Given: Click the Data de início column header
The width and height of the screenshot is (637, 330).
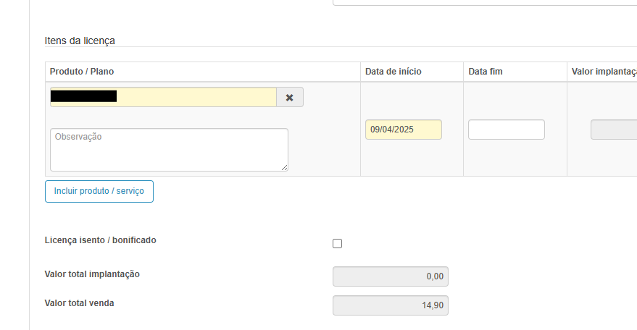Looking at the screenshot, I should (x=394, y=72).
